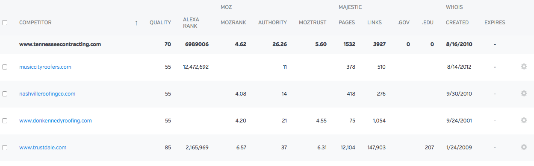Select the www.donkennedyroofing.com row checkbox

click(5, 121)
